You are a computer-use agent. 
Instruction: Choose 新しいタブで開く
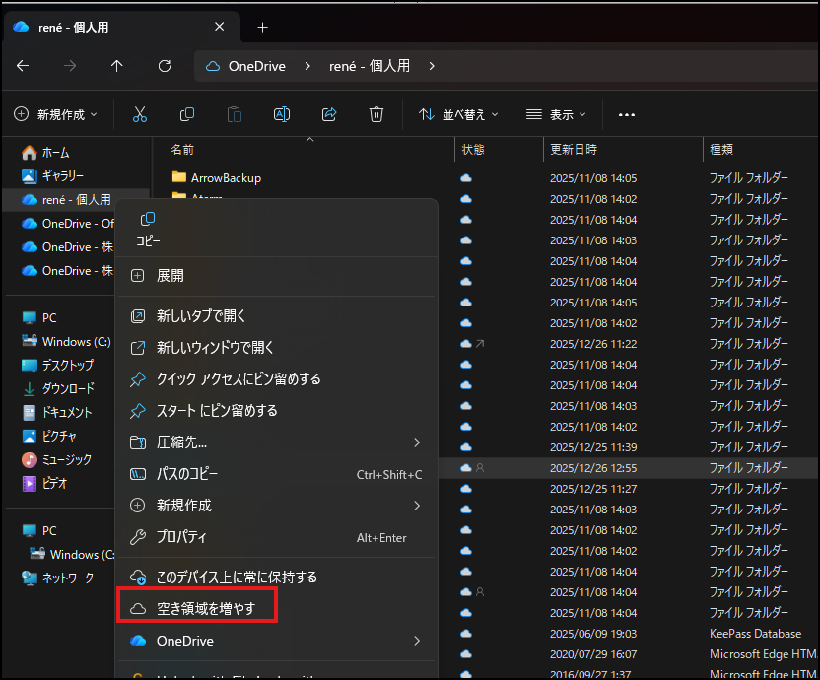(x=276, y=316)
